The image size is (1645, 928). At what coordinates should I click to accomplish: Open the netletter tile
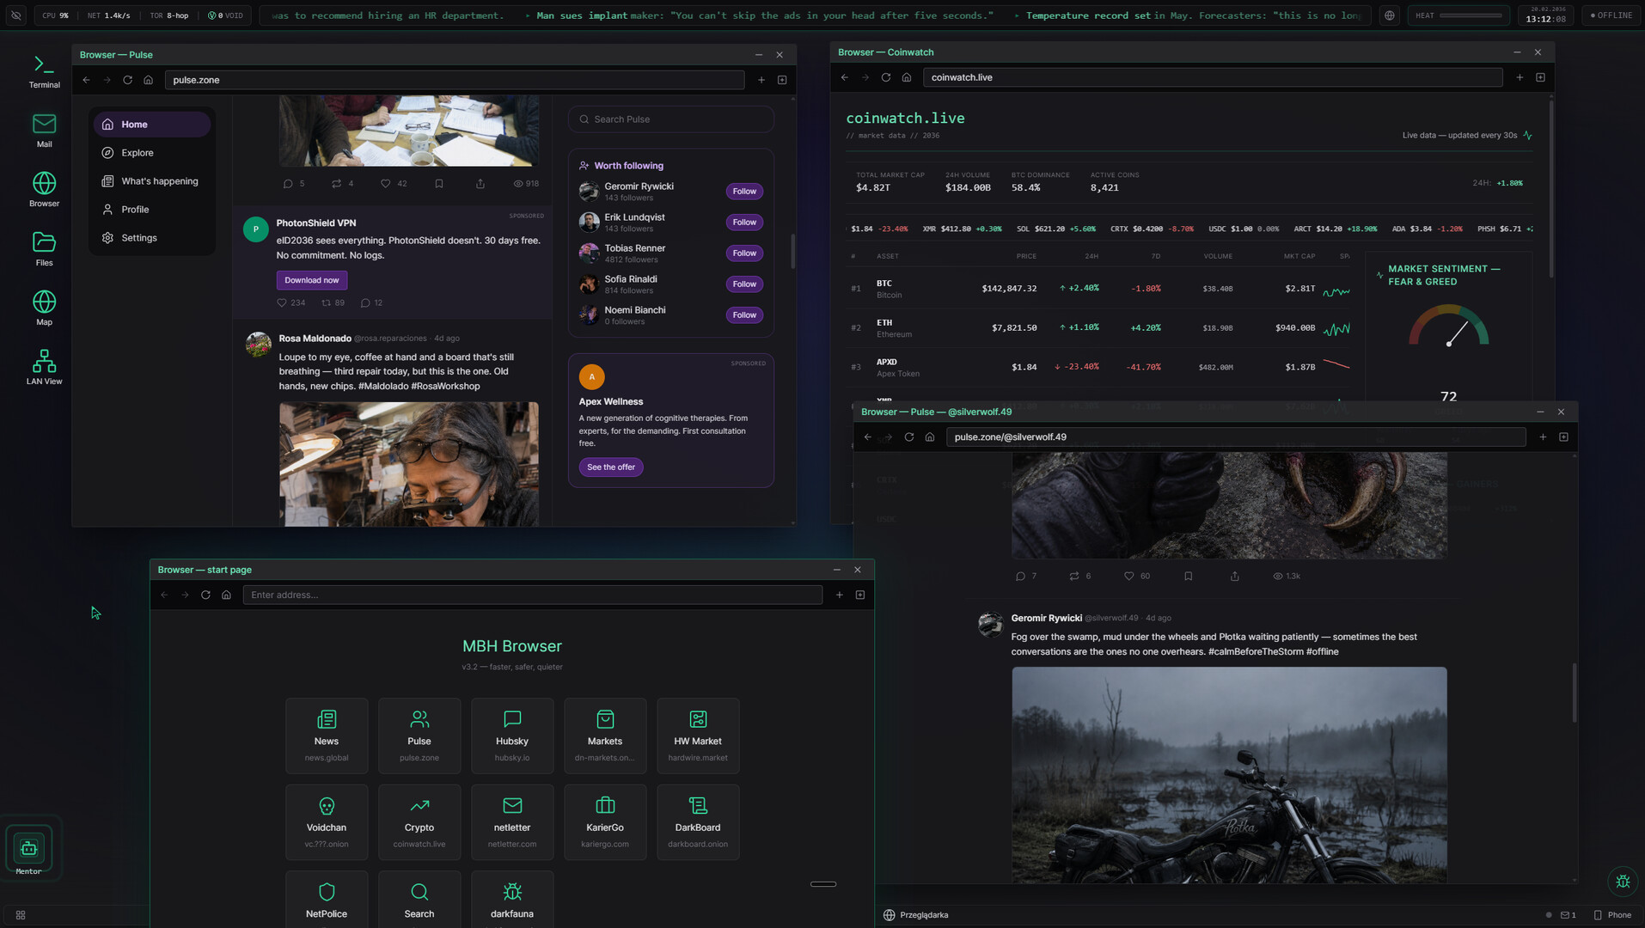(512, 822)
